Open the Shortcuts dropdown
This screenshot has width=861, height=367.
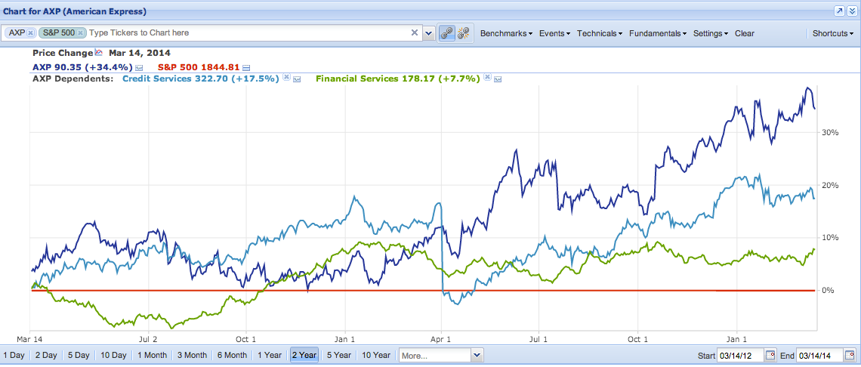point(833,33)
